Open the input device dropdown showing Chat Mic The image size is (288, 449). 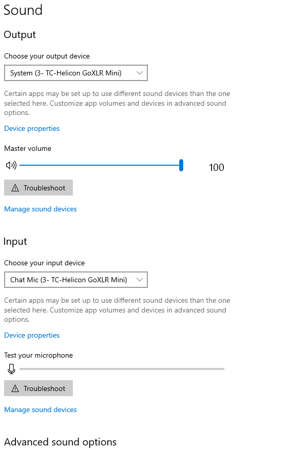point(76,280)
